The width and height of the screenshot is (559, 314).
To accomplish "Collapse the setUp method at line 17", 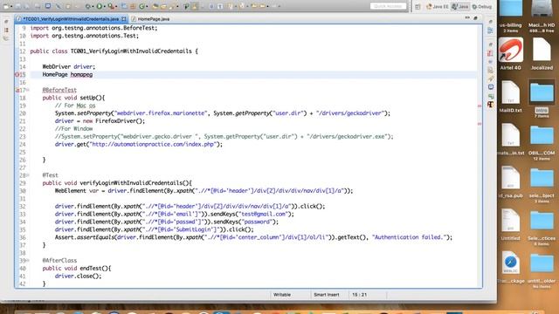I will pos(28,90).
